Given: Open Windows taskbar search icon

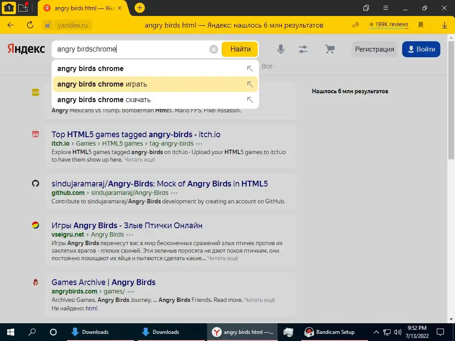Looking at the screenshot, I should click(32, 332).
